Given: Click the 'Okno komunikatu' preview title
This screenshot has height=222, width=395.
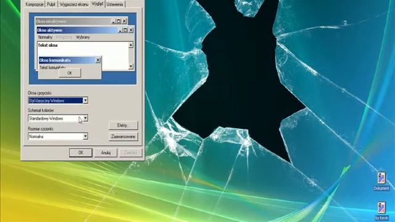Looking at the screenshot, I should tap(55, 60).
